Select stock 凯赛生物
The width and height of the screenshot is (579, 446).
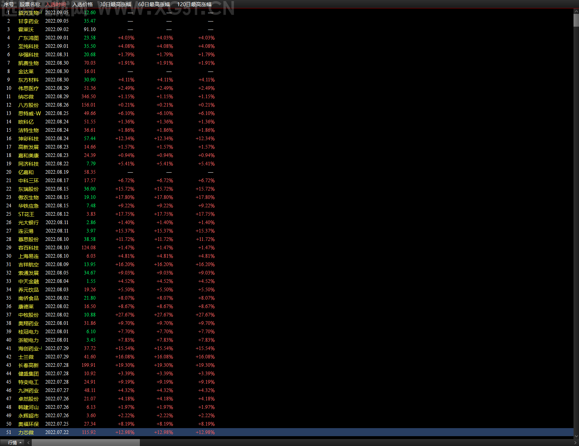[28, 63]
